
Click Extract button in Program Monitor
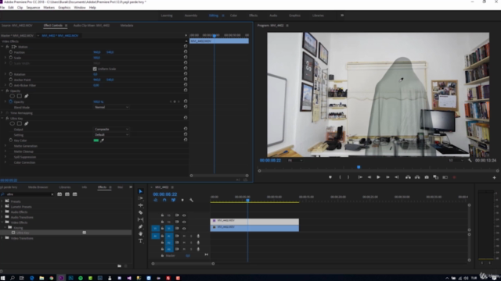[417, 177]
